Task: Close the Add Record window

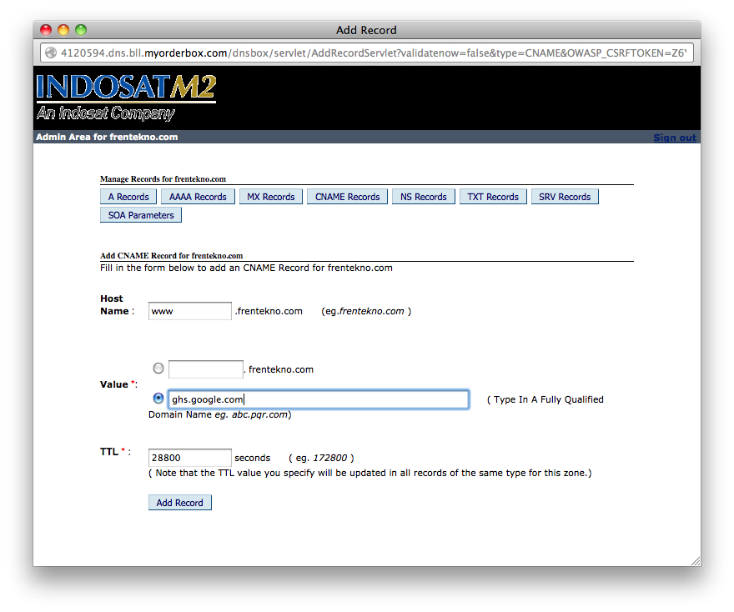Action: (45, 30)
